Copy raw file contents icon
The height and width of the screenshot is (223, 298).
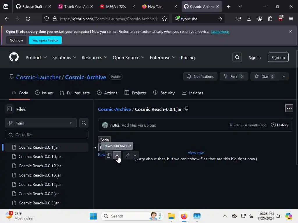click(x=109, y=155)
